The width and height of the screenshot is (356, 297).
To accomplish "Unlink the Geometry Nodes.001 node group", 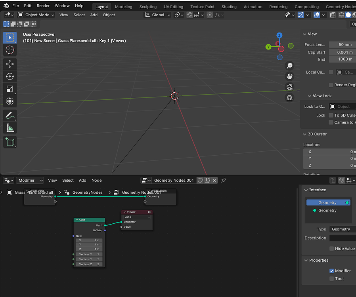I will pos(214,181).
